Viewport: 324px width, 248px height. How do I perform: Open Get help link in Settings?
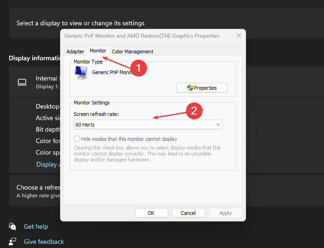36,226
